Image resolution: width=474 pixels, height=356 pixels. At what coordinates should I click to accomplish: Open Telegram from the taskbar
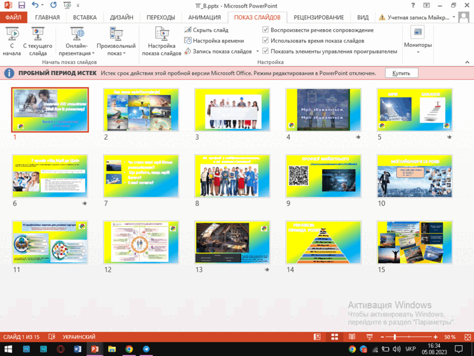[146, 349]
